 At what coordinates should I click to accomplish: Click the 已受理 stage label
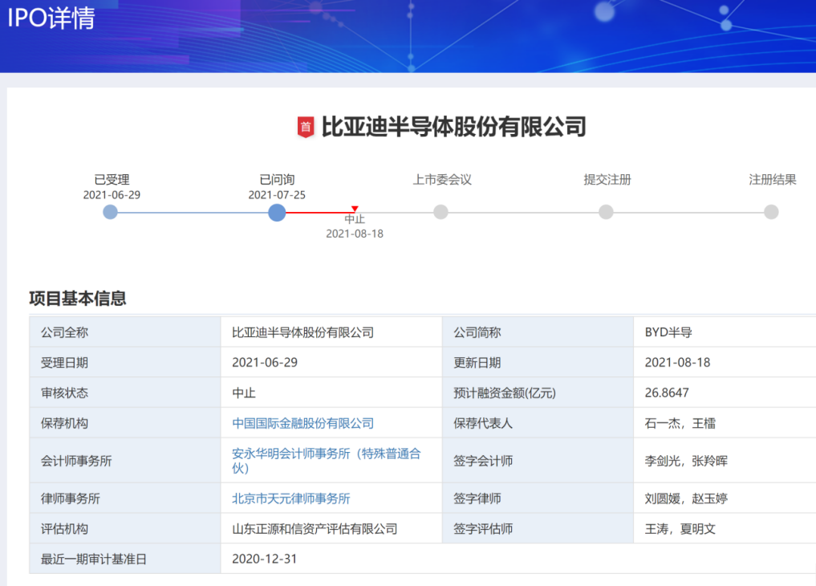point(112,180)
